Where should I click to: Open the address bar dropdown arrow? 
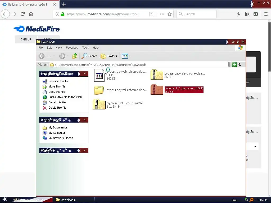tap(229, 64)
